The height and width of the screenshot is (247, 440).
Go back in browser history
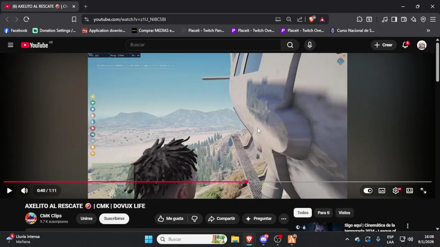click(7, 20)
